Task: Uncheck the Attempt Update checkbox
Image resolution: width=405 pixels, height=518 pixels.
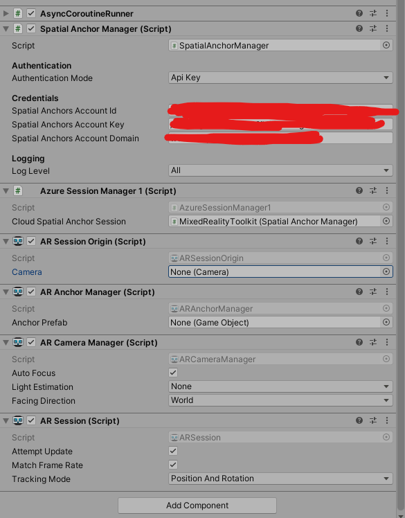Action: (x=173, y=451)
